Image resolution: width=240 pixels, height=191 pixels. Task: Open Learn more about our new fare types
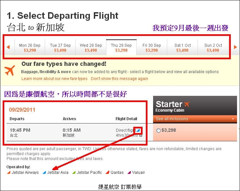point(54,79)
